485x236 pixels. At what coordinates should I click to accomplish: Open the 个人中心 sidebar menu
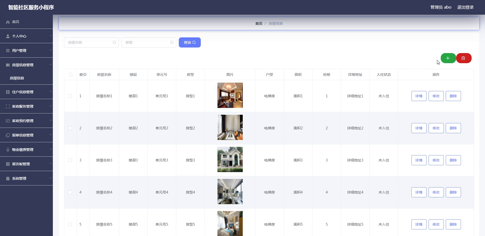(x=26, y=36)
